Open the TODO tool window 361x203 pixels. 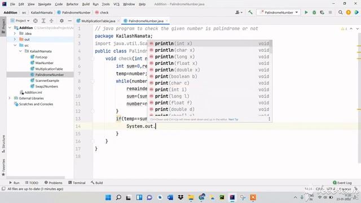pyautogui.click(x=32, y=183)
